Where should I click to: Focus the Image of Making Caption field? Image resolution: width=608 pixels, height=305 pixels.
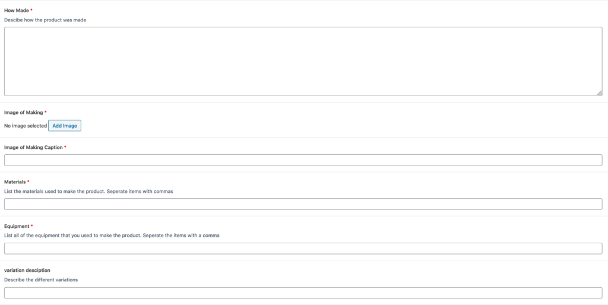tap(303, 160)
